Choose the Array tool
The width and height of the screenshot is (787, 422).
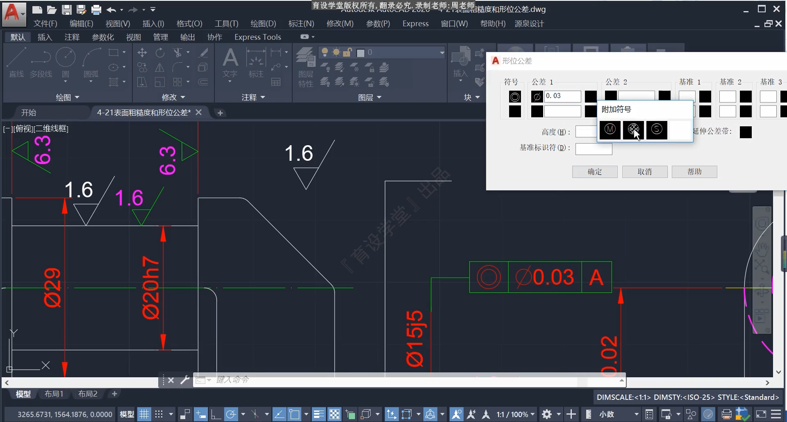pyautogui.click(x=177, y=82)
